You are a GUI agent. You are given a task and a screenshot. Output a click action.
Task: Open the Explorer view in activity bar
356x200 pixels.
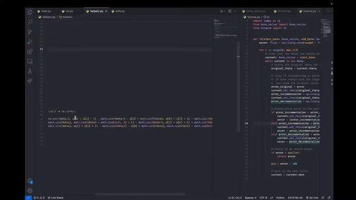click(29, 12)
